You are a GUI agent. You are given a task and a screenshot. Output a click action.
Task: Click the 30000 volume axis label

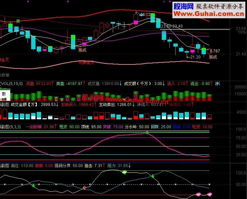point(240,87)
